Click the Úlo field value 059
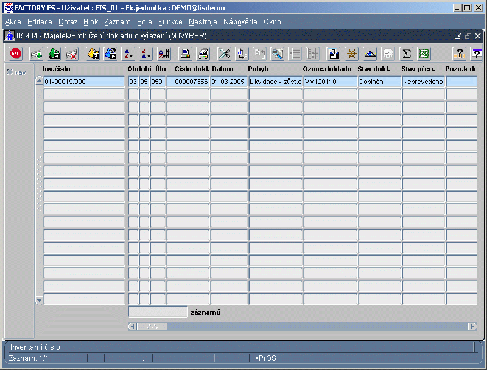This screenshot has height=370, width=487. pyautogui.click(x=158, y=82)
